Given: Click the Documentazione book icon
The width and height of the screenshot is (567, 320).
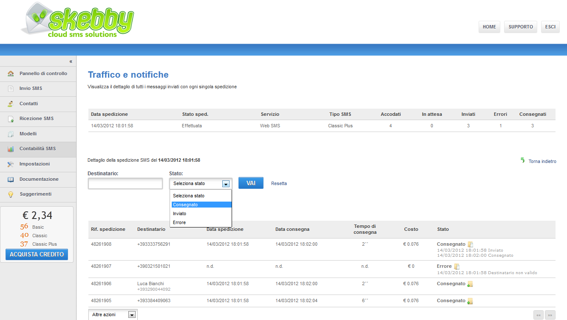Looking at the screenshot, I should 11,179.
